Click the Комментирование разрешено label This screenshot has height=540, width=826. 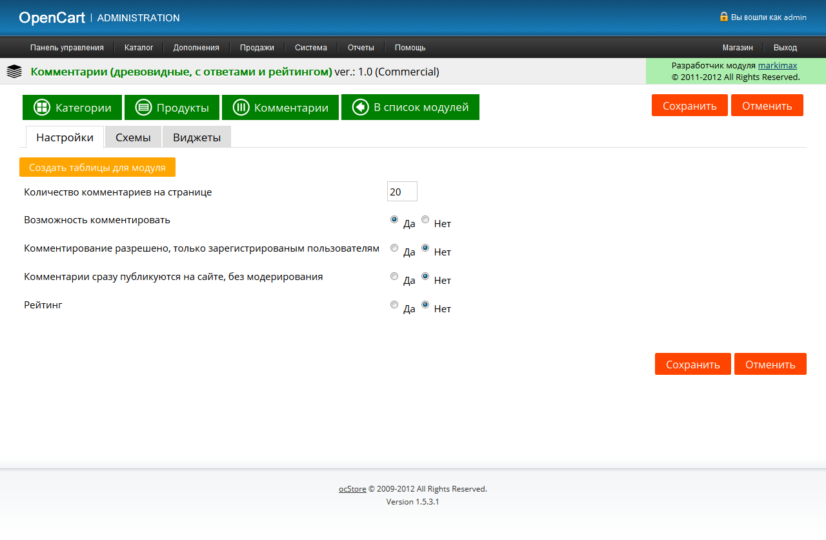[202, 248]
